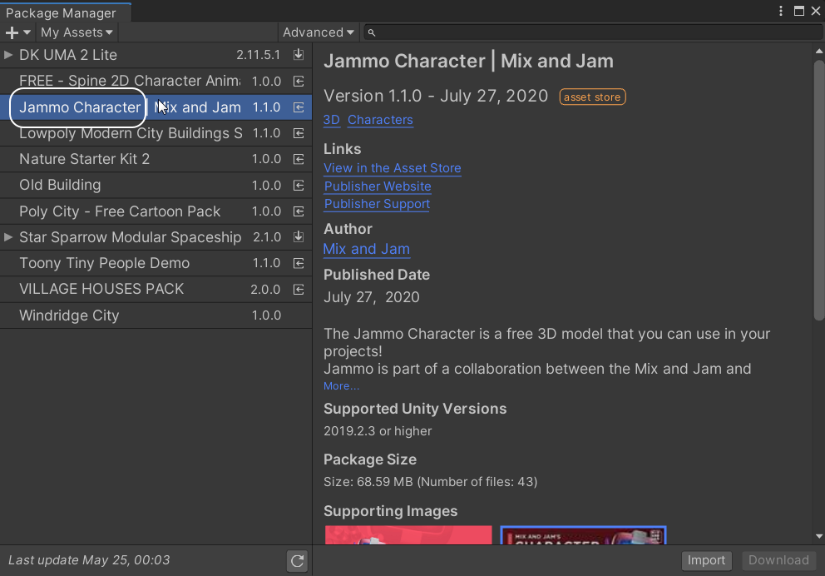The width and height of the screenshot is (825, 576).
Task: Select FREE - Spine 2D Character Anim package
Action: point(156,81)
